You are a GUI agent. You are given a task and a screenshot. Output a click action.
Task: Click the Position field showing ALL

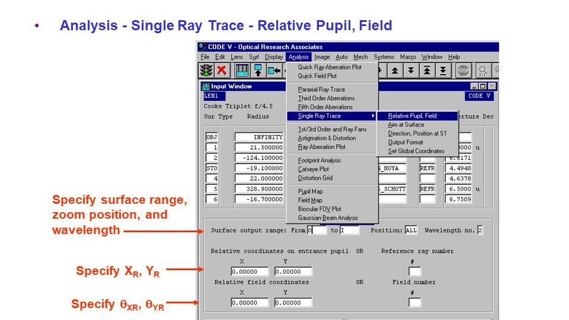pos(411,230)
